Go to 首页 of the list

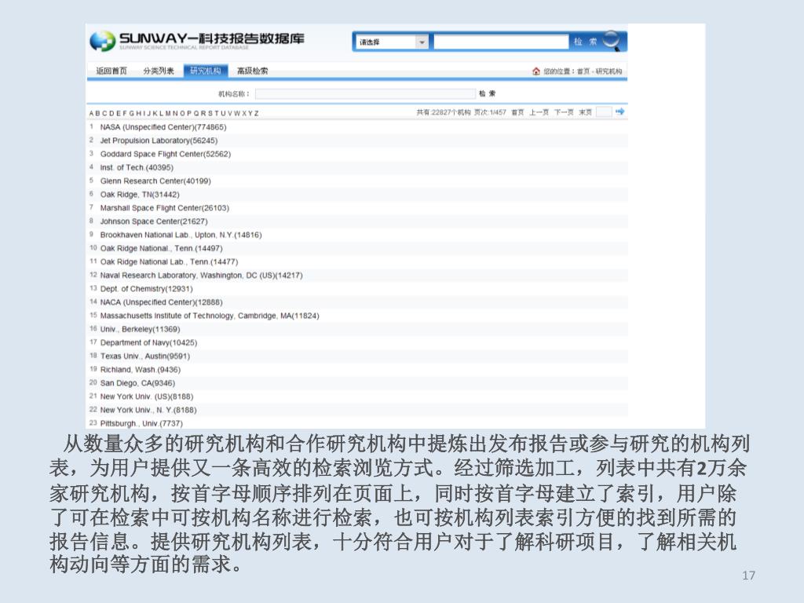tap(517, 112)
